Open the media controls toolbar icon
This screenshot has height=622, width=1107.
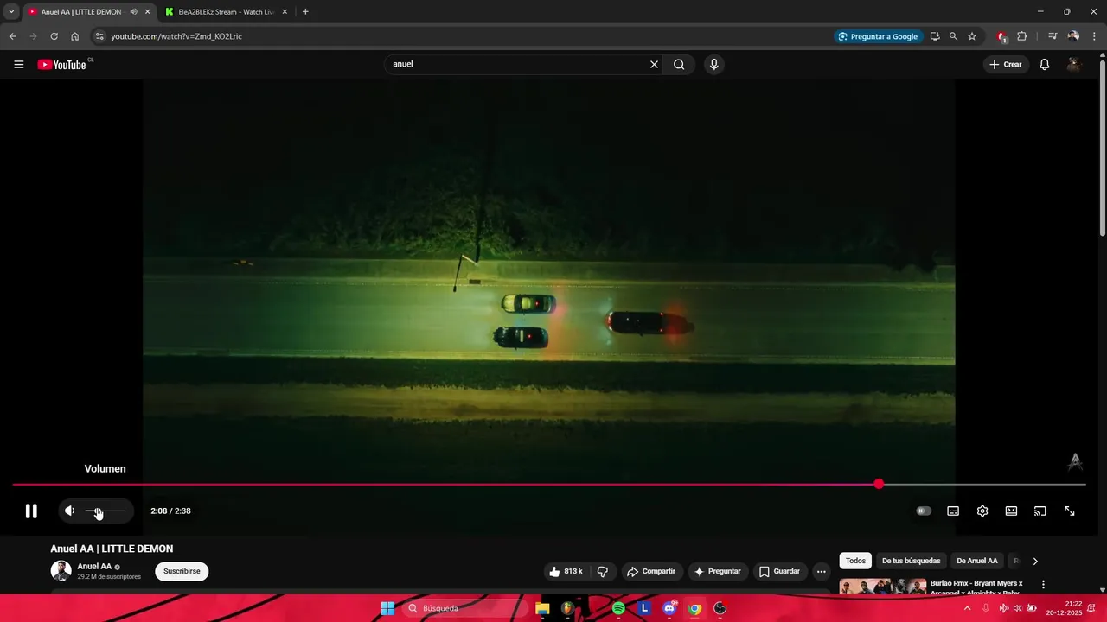(1053, 36)
